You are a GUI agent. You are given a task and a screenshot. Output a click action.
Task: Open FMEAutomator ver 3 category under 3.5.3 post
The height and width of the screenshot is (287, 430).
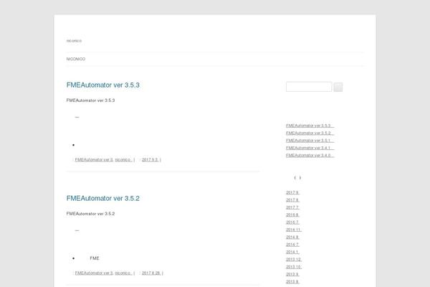pyautogui.click(x=94, y=160)
